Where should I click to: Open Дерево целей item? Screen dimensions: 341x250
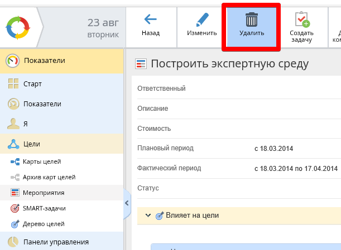(44, 224)
